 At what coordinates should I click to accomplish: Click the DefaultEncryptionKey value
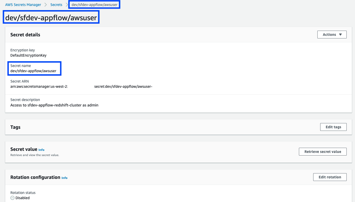28,55
